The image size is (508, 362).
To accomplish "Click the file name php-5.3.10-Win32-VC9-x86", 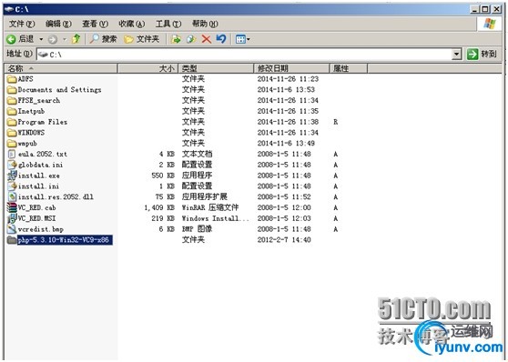I will pyautogui.click(x=65, y=240).
